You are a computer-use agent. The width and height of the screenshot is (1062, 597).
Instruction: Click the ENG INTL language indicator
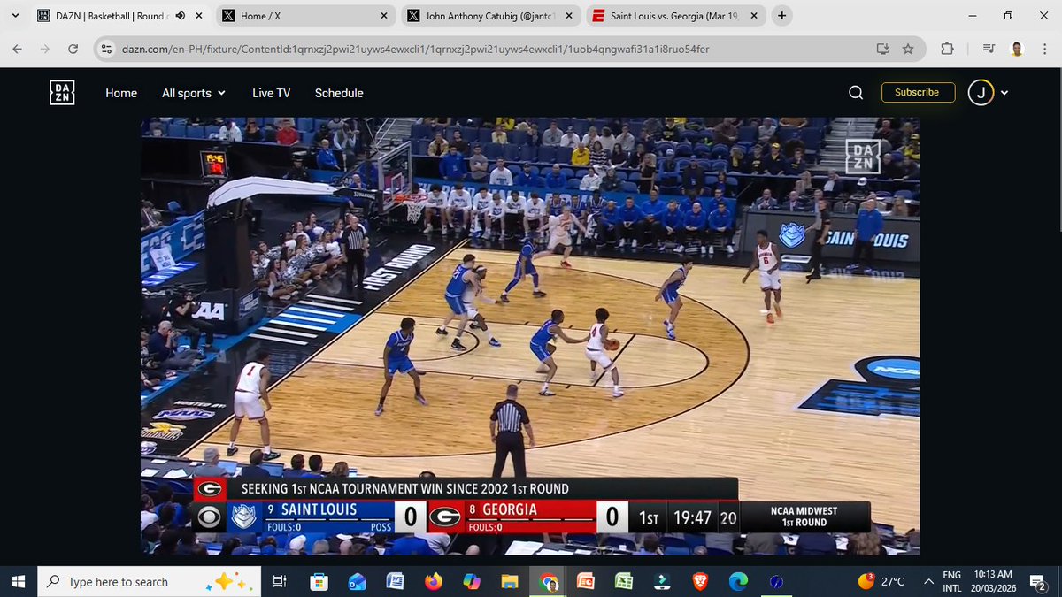pos(951,582)
